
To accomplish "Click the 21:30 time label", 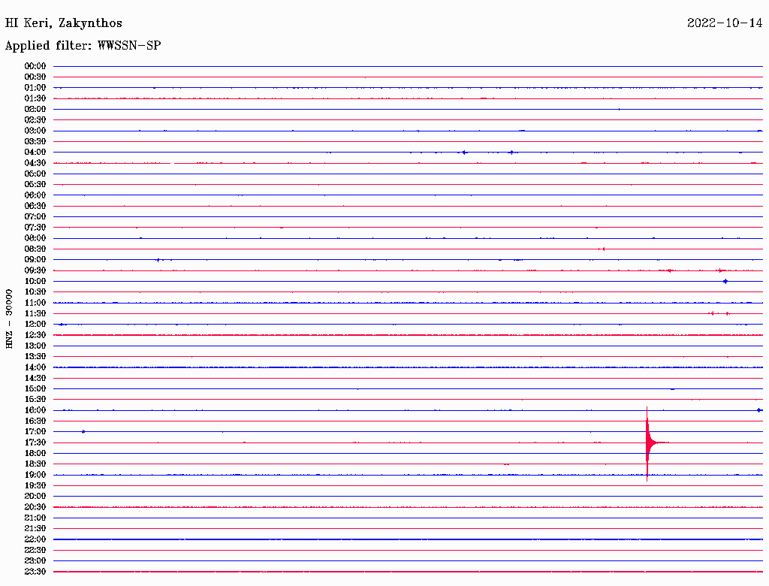I will tap(35, 529).
